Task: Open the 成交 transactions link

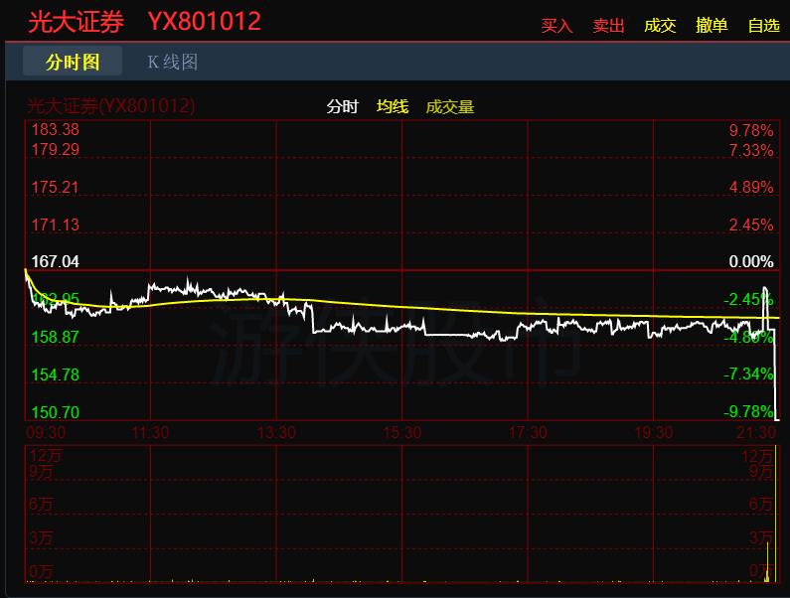Action: coord(660,25)
